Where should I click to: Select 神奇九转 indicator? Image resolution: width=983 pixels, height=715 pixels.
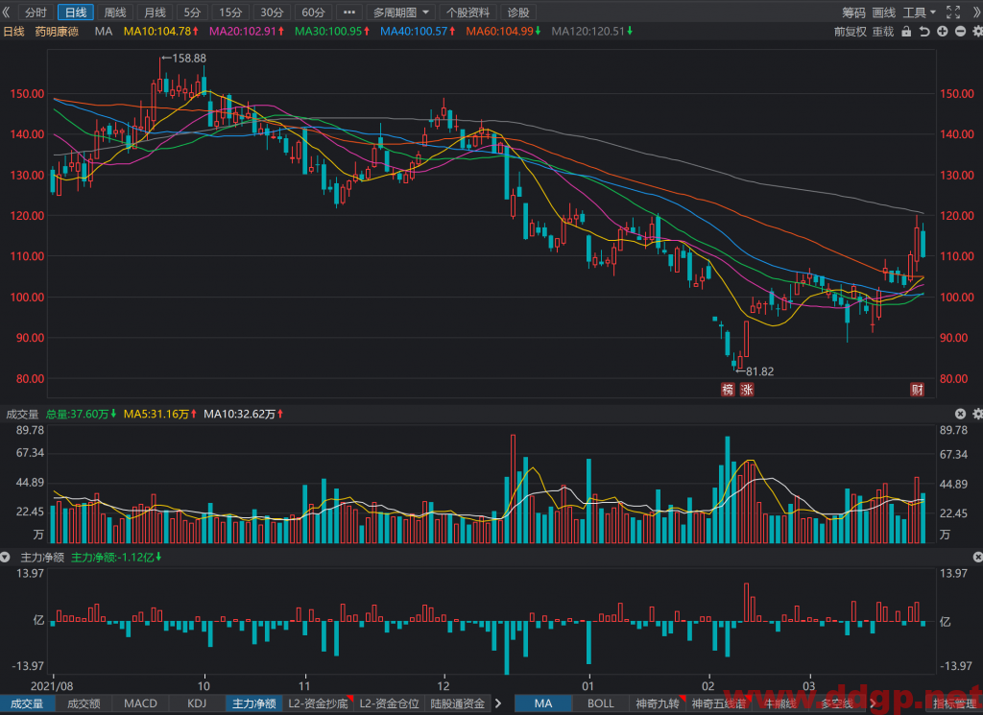(657, 703)
